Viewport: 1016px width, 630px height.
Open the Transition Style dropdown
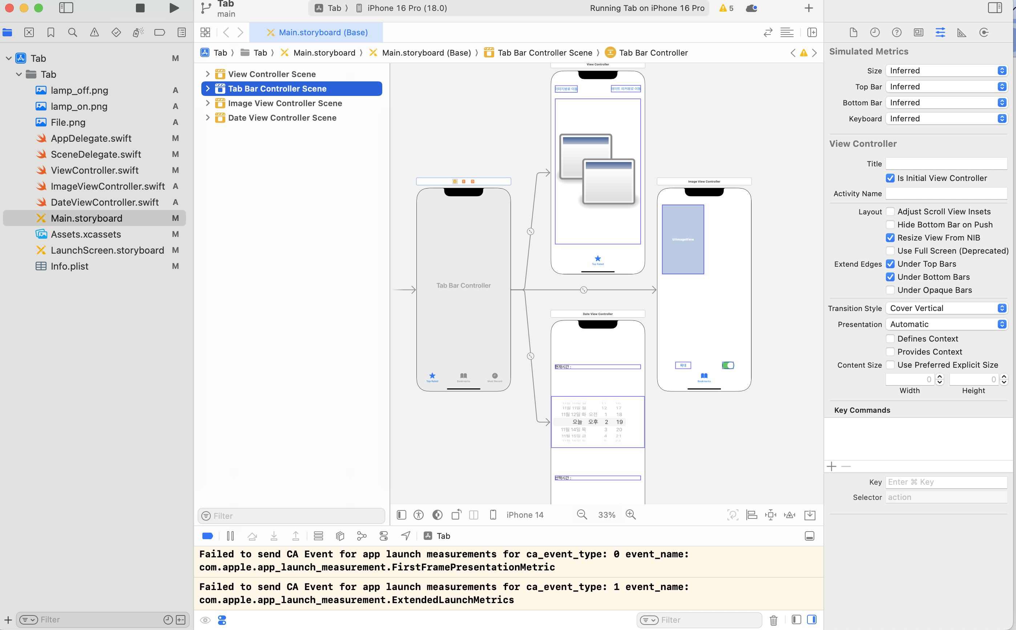(x=946, y=308)
